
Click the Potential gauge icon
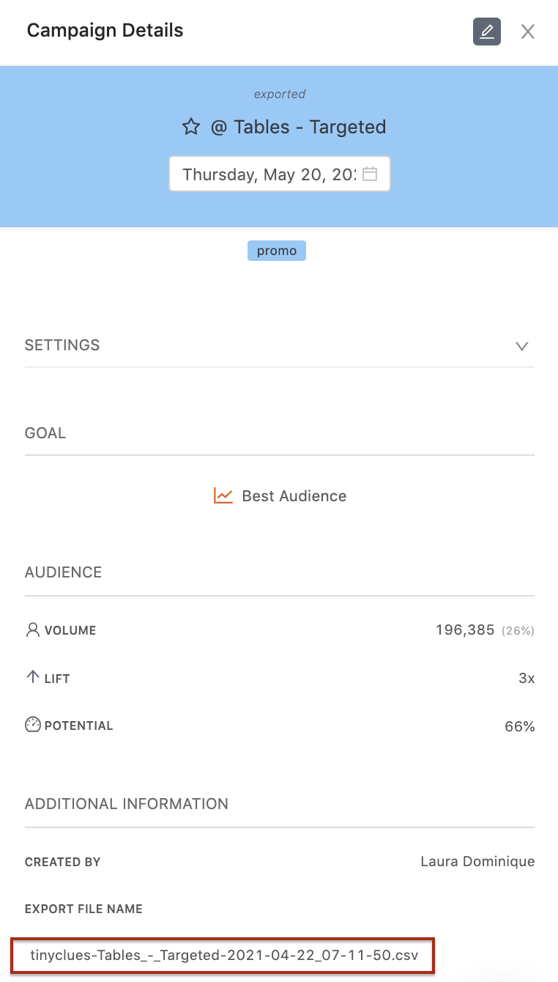pos(32,726)
